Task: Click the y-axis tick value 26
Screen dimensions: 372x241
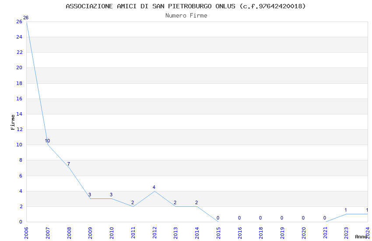Action: coord(19,21)
